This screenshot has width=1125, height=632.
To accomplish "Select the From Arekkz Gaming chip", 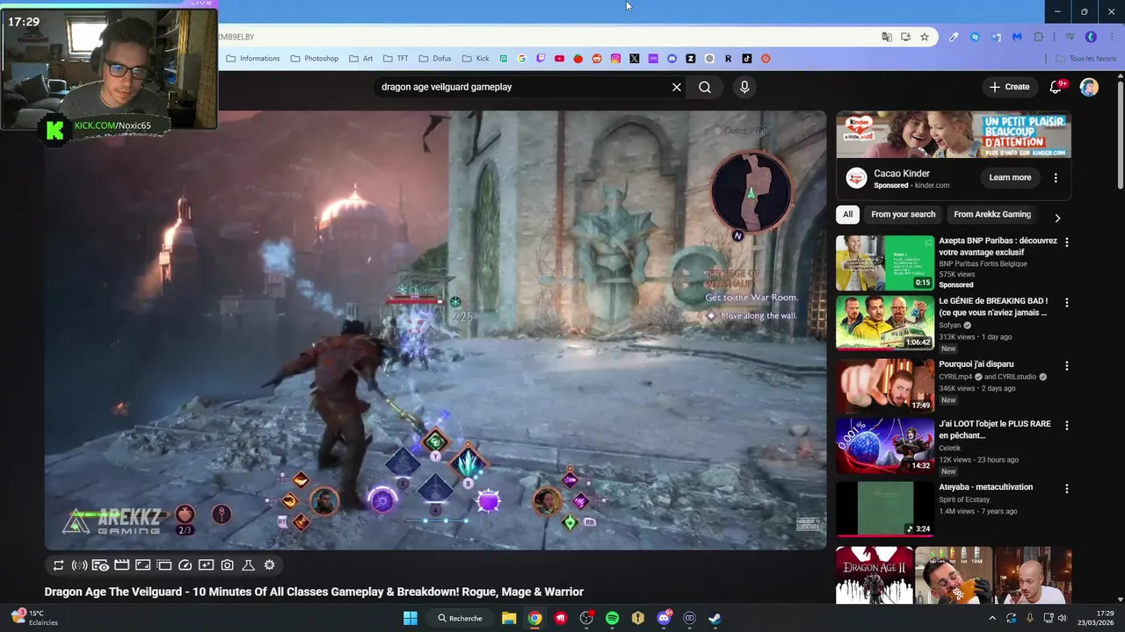I will click(x=992, y=214).
